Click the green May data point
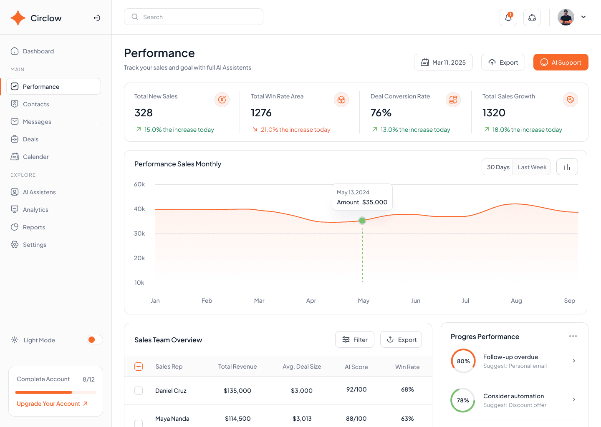The width and height of the screenshot is (601, 427). [x=362, y=220]
